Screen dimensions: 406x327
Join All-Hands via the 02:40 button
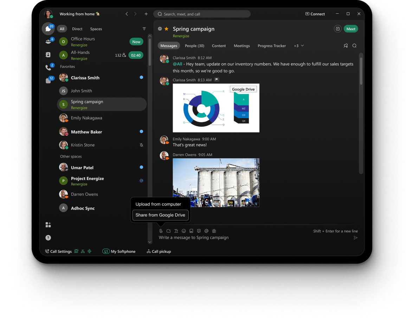point(136,55)
